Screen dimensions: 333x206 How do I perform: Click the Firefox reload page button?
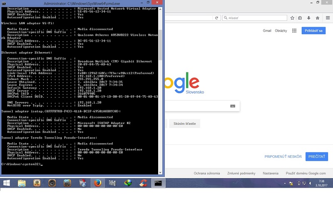[217, 18]
